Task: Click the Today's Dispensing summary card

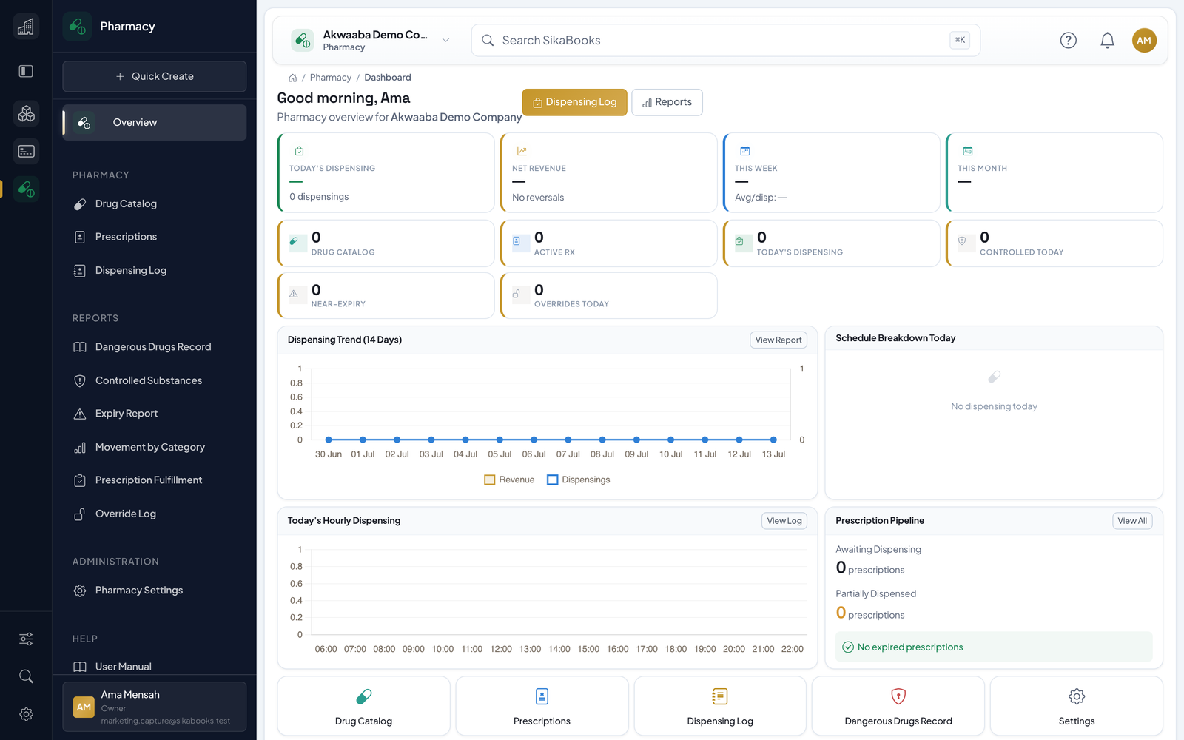Action: (x=386, y=172)
